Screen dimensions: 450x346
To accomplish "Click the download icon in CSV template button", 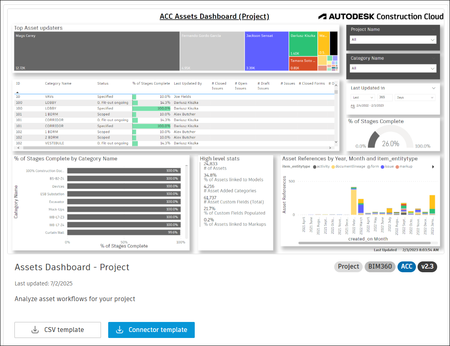I will click(x=35, y=330).
